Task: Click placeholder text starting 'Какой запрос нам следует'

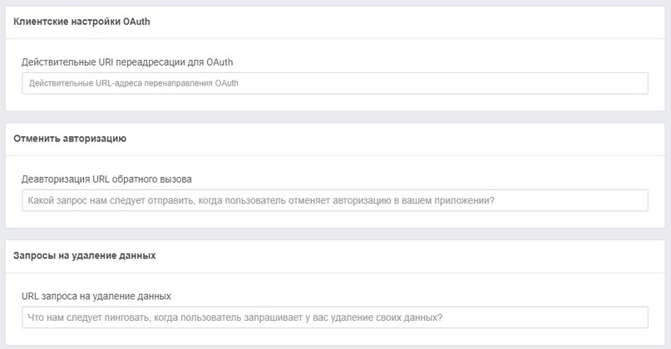Action: (x=261, y=200)
